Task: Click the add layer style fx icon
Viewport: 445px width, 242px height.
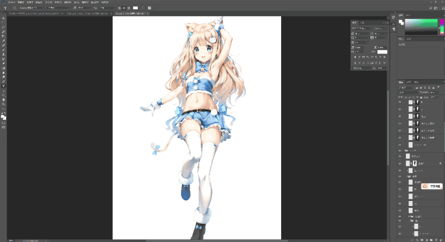Action: point(417,240)
